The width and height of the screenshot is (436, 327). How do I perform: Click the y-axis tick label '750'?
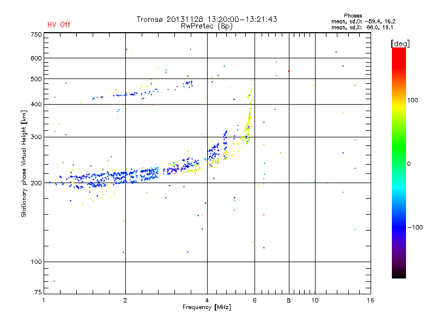[36, 34]
